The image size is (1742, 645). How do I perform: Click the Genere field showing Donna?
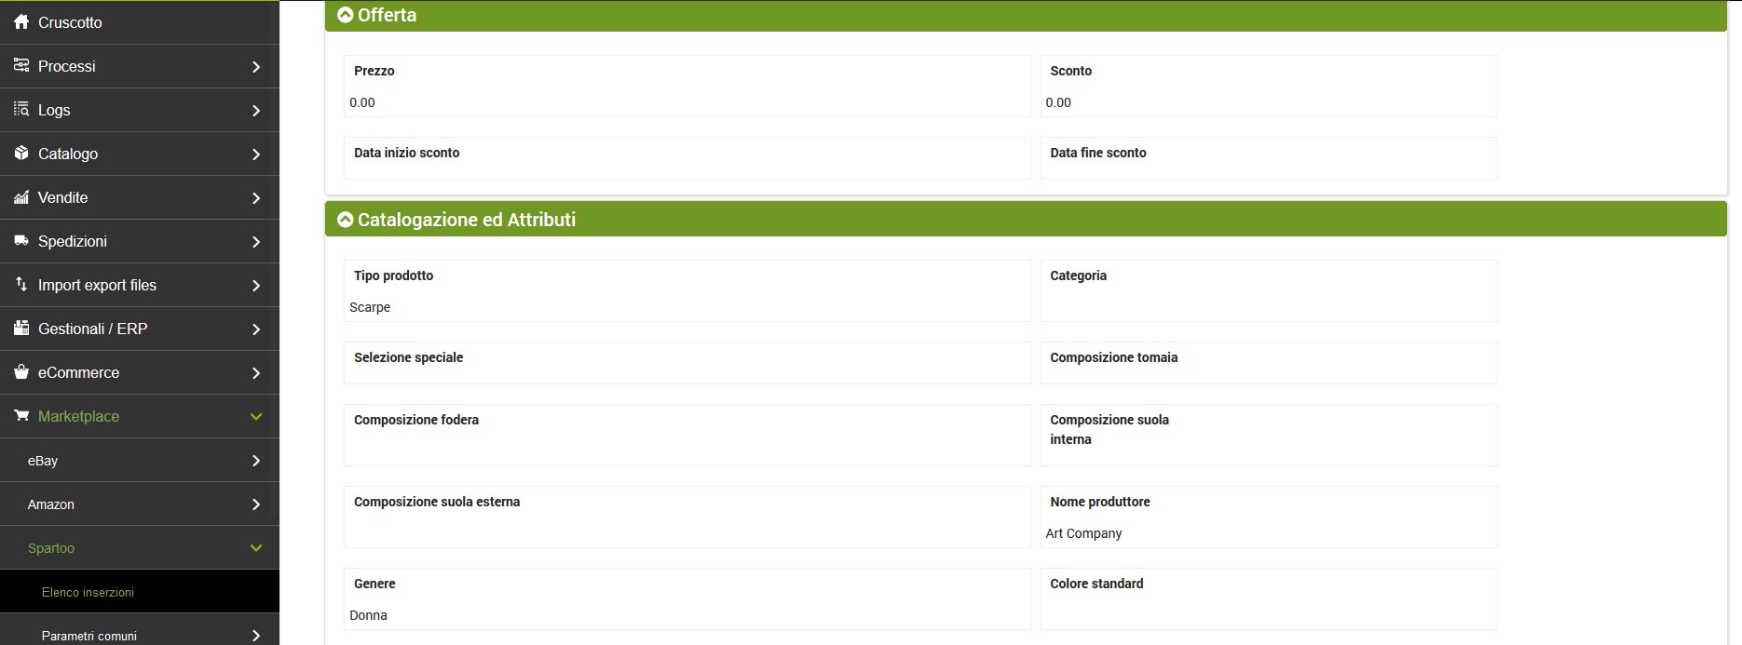point(368,615)
